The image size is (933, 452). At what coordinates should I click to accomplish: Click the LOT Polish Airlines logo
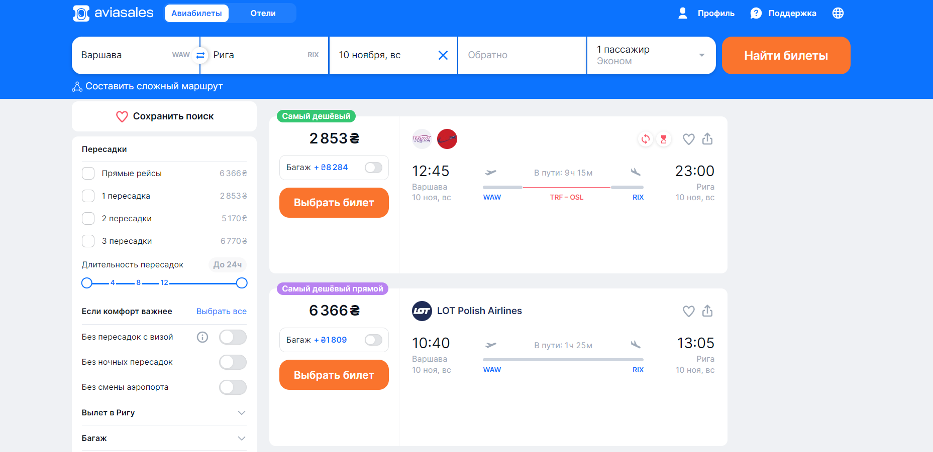pos(422,311)
